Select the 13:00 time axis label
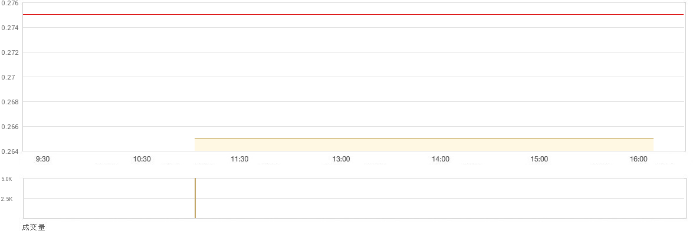The height and width of the screenshot is (231, 696). (342, 159)
